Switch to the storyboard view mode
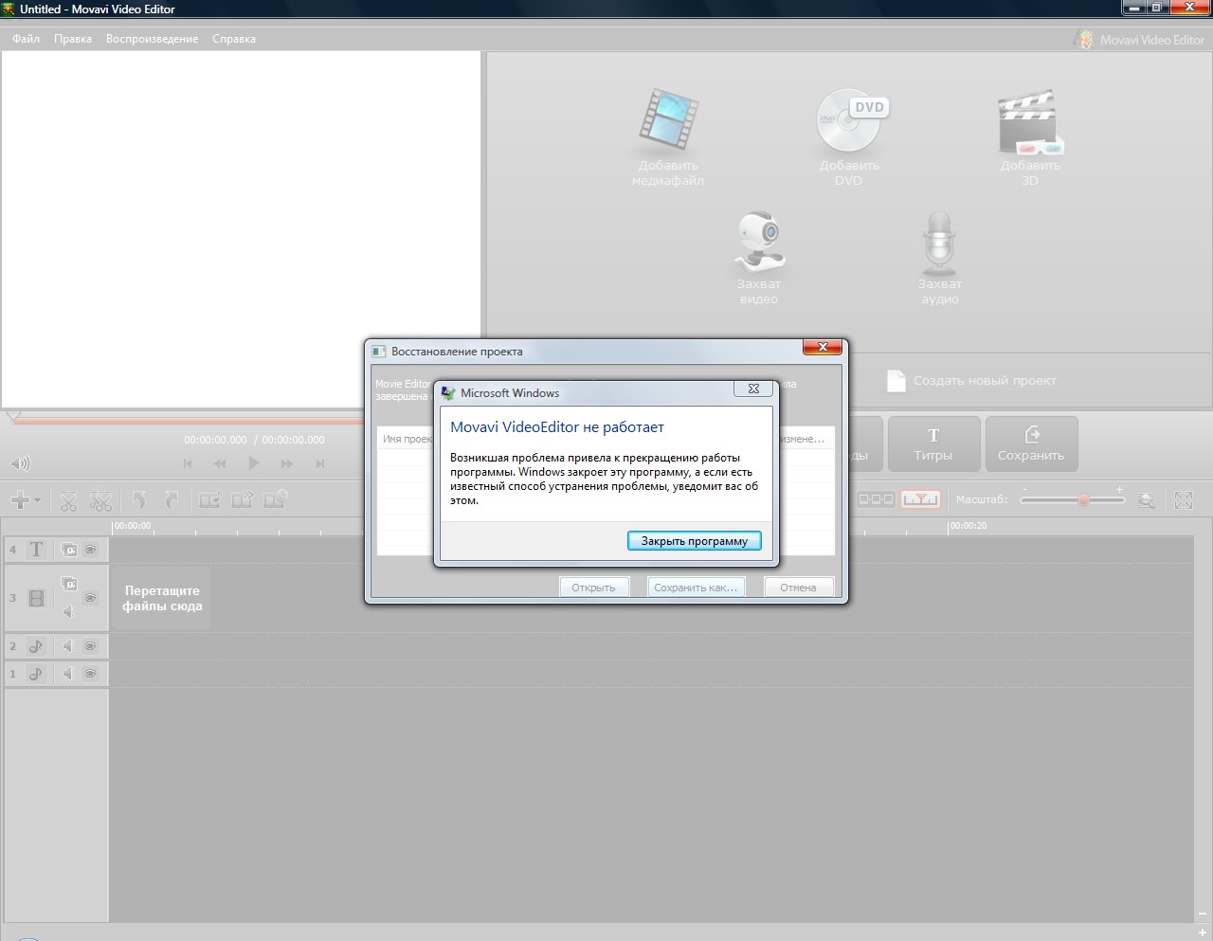Image resolution: width=1213 pixels, height=941 pixels. [876, 499]
